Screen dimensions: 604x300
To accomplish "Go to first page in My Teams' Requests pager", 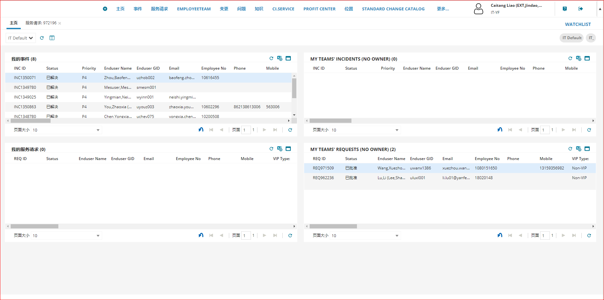I will tap(510, 236).
